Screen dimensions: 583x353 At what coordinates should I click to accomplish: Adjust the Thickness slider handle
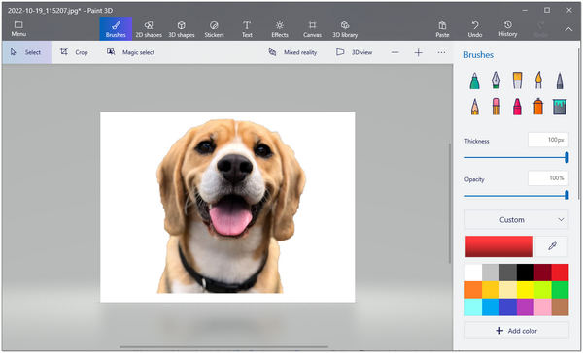566,157
